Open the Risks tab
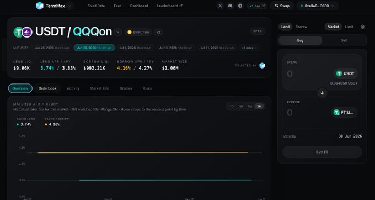The width and height of the screenshot is (375, 200). point(147,88)
